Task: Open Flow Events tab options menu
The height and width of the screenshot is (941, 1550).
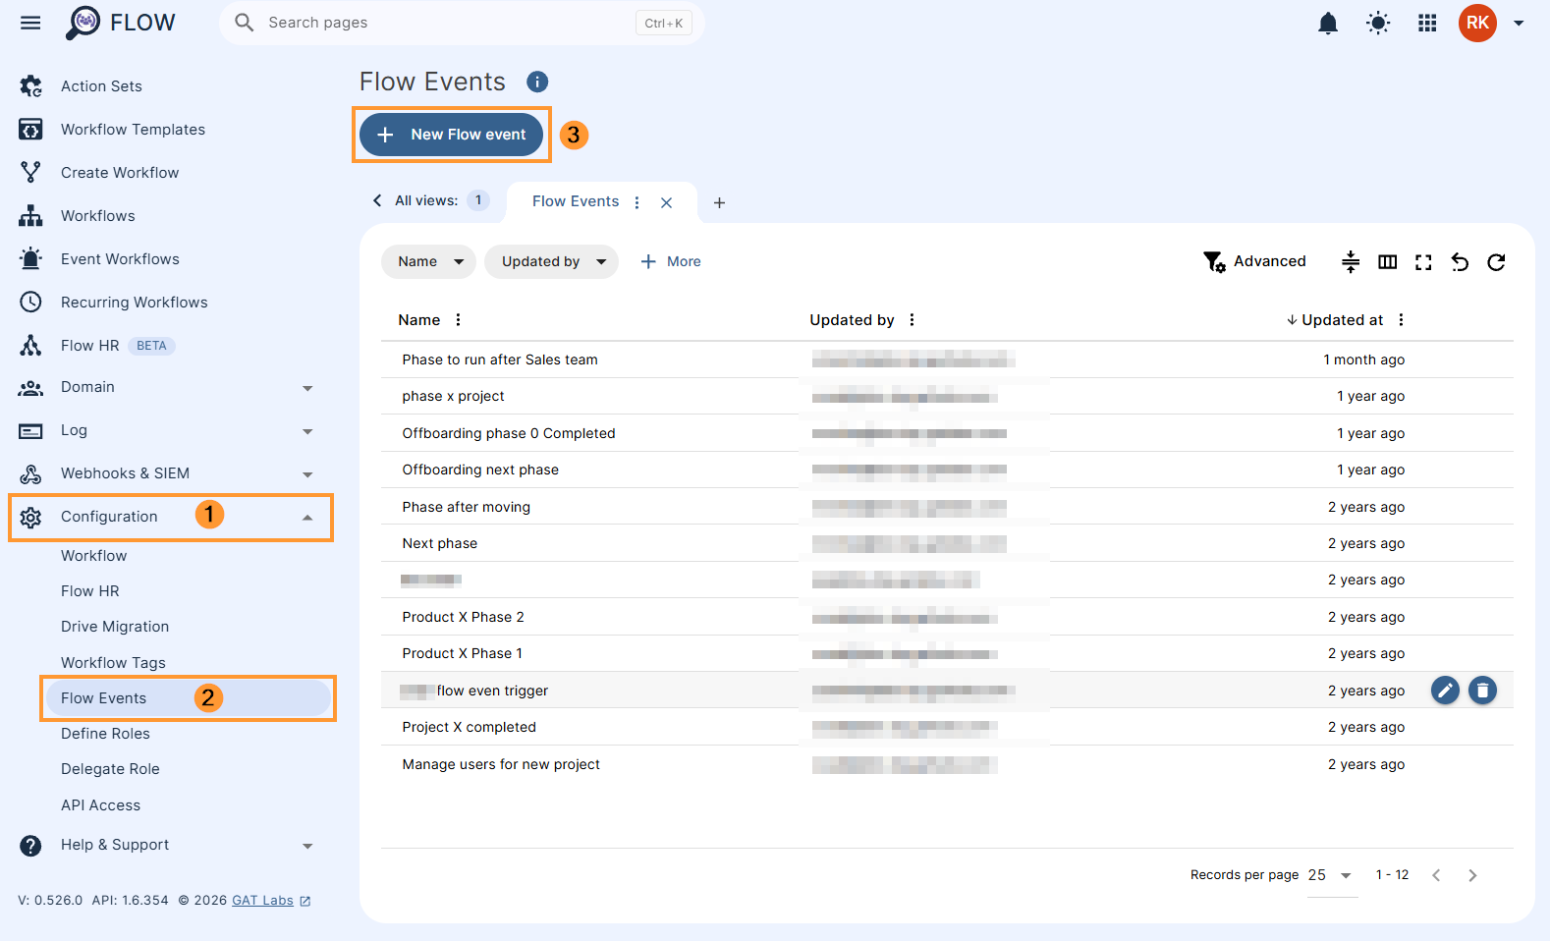Action: 637,202
